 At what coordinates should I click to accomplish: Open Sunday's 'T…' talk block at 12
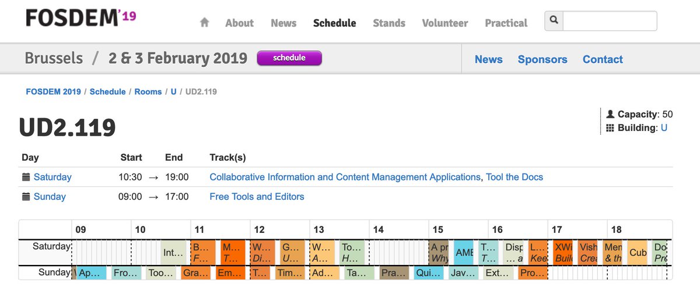click(260, 273)
